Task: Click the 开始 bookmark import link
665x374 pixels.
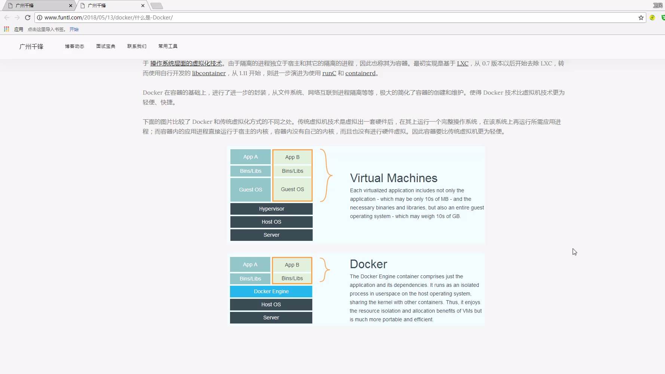Action: pyautogui.click(x=74, y=29)
